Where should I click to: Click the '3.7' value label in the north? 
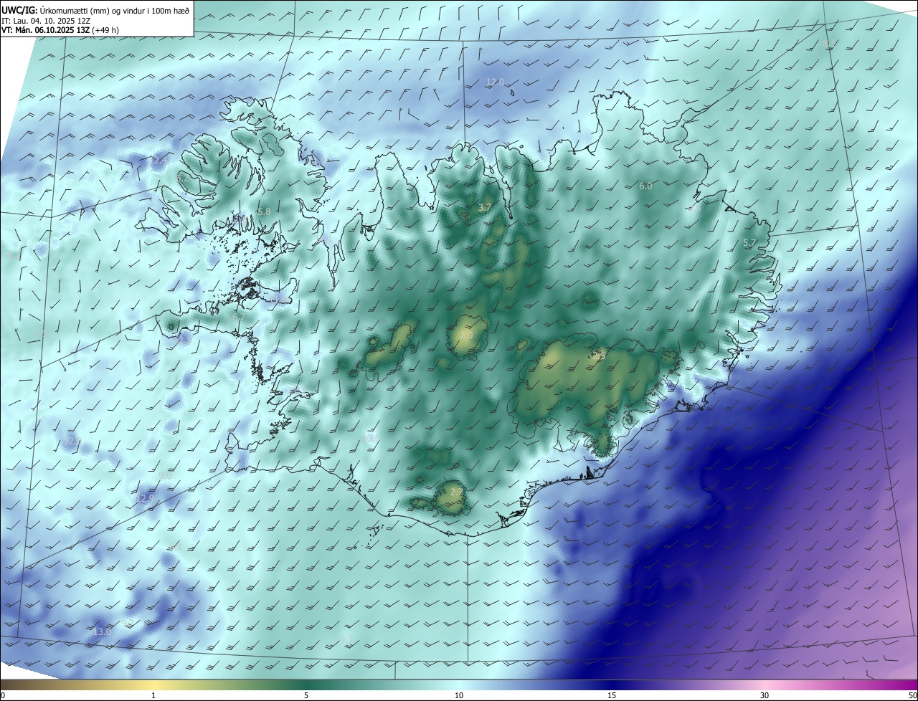[485, 208]
